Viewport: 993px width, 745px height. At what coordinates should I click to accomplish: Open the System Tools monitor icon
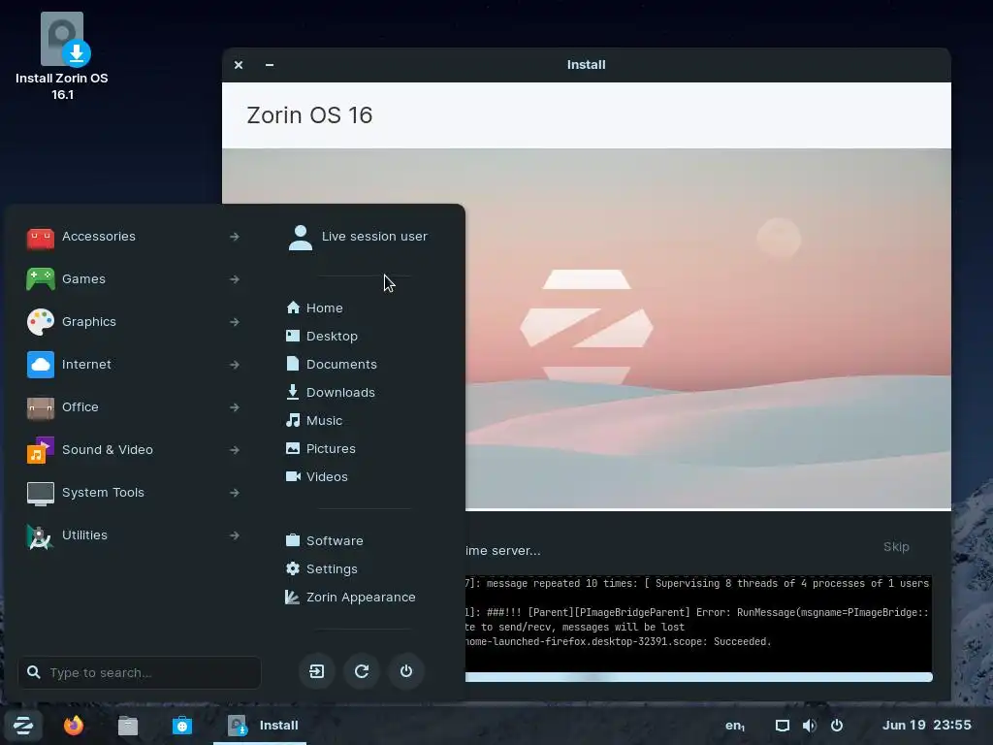click(x=41, y=493)
